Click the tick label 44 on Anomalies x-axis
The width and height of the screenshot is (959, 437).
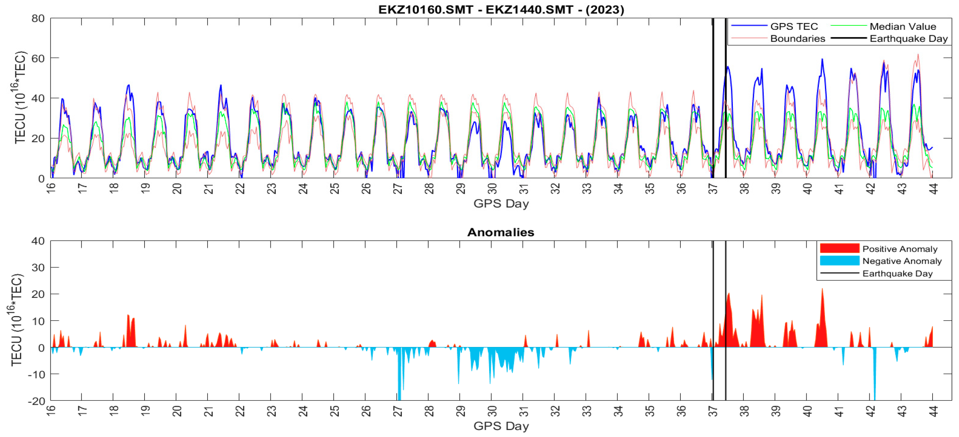(x=933, y=411)
